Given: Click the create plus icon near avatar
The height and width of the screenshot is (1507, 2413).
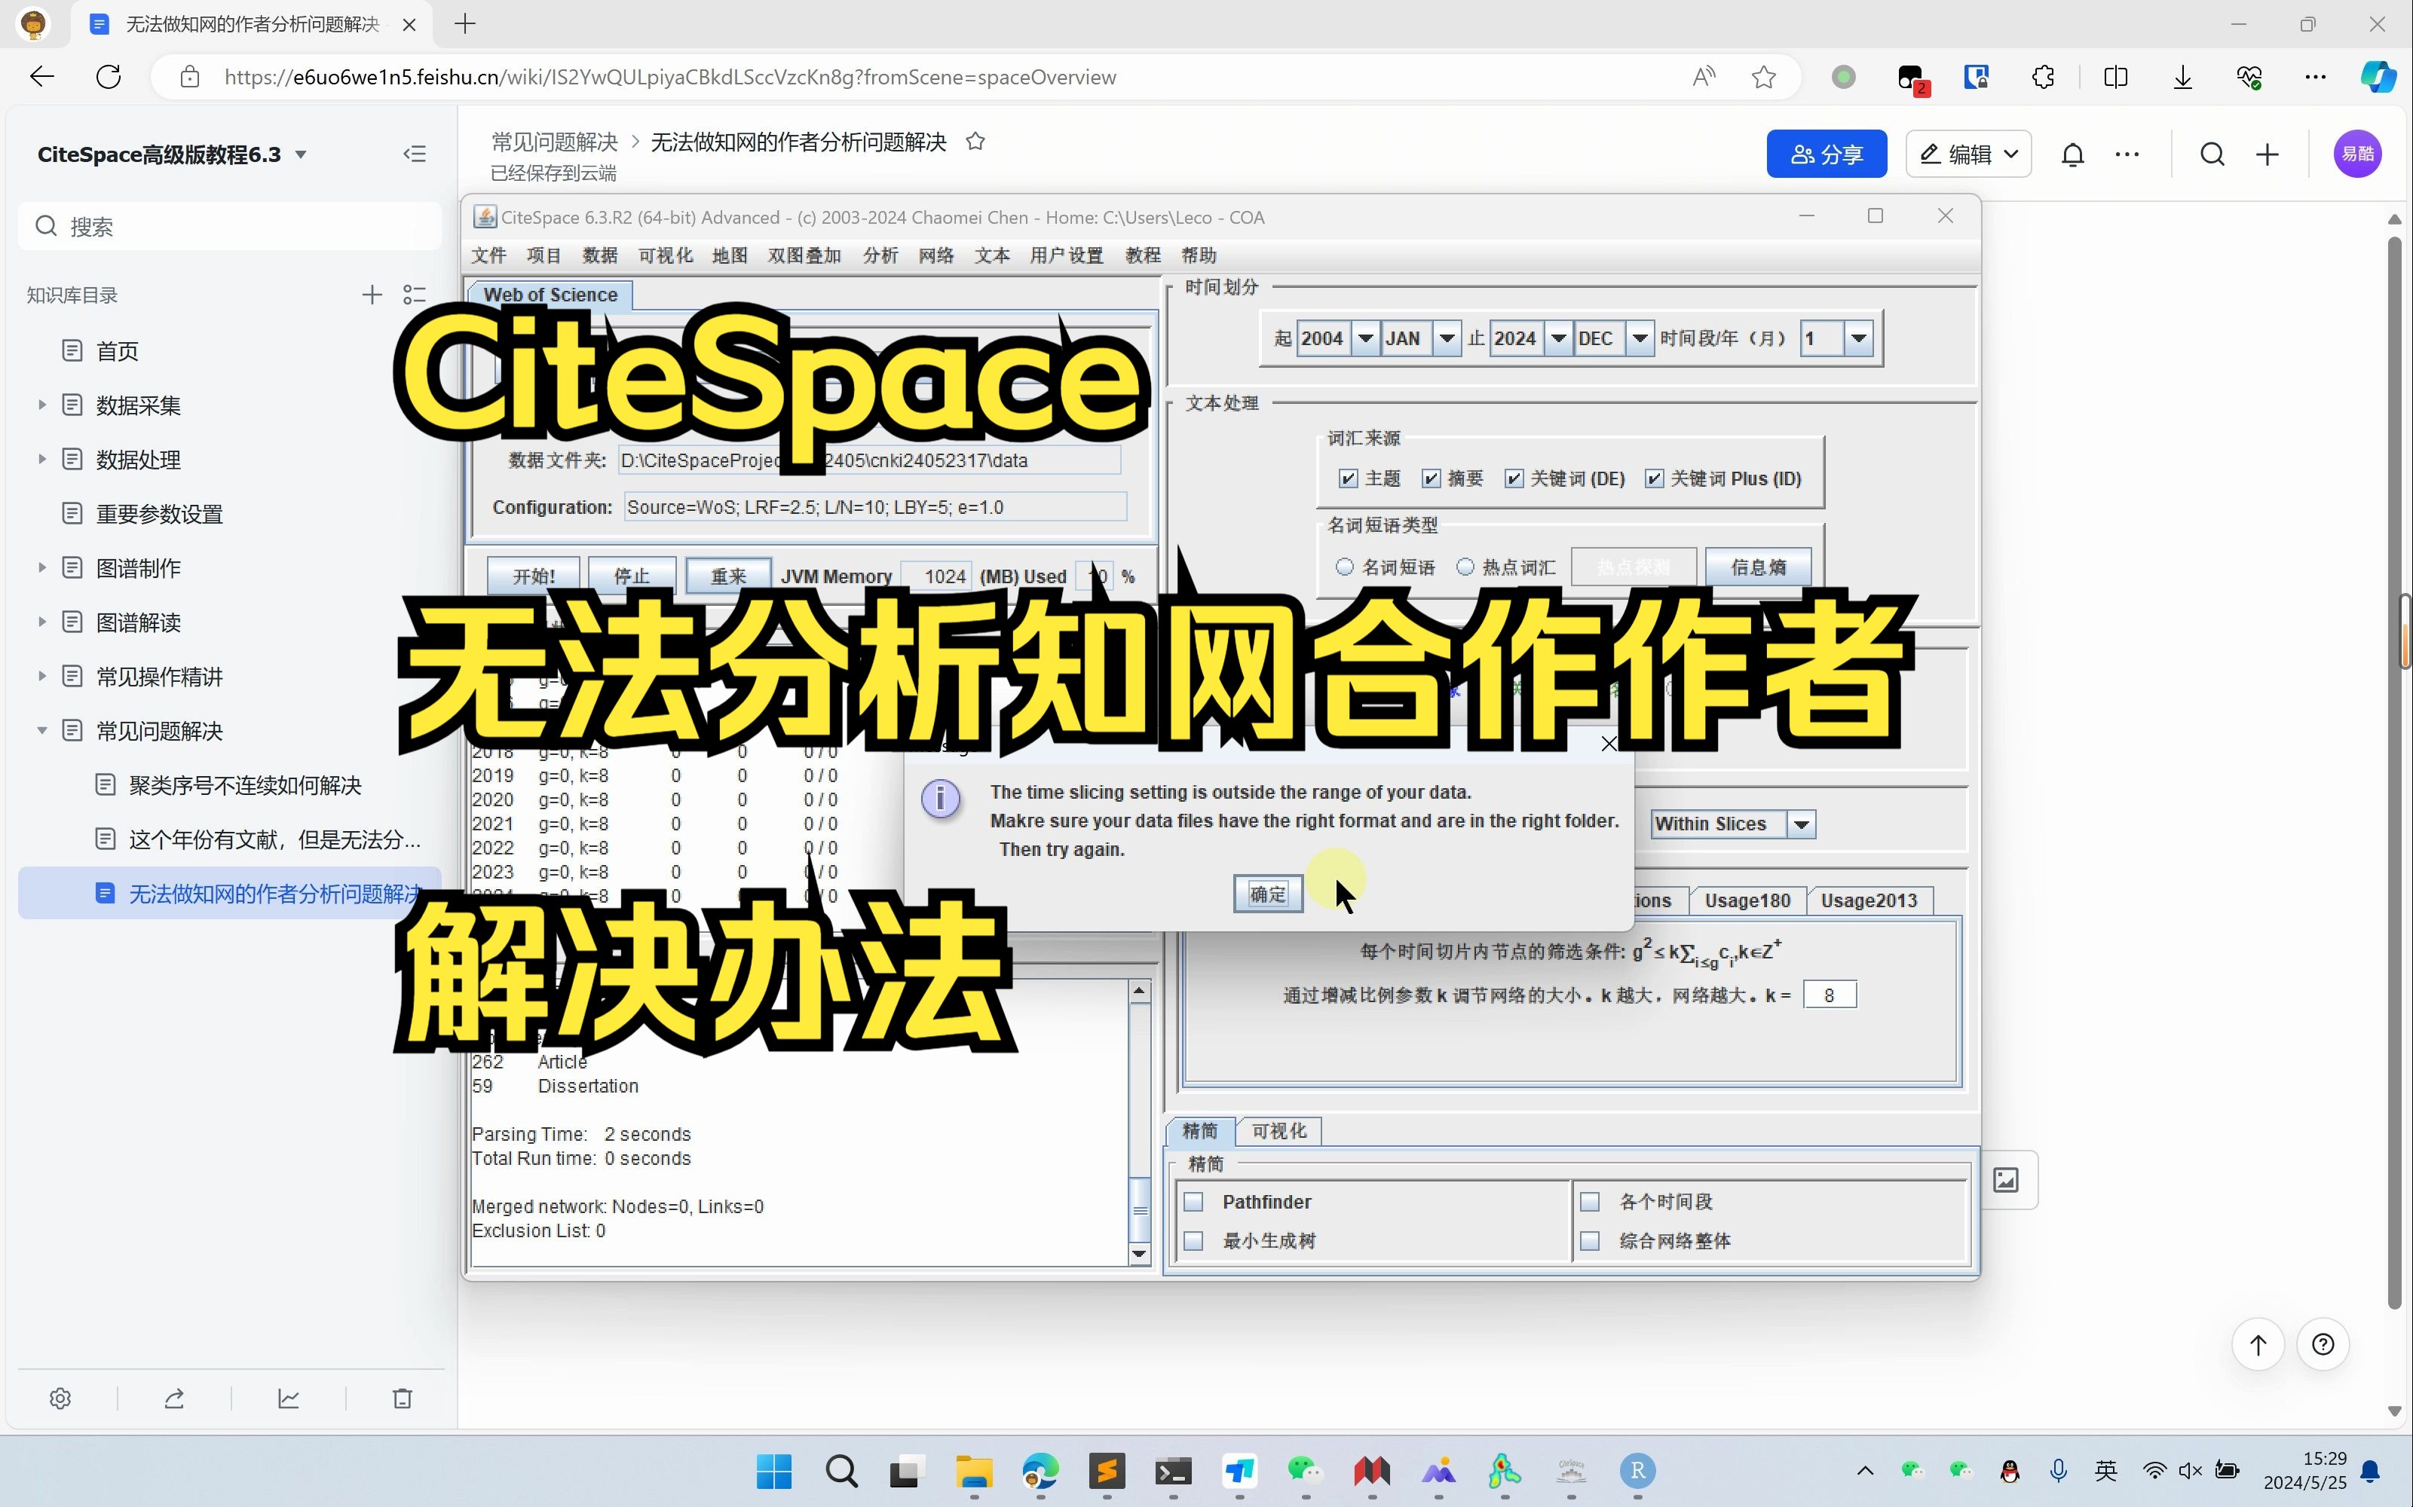Looking at the screenshot, I should (2268, 154).
